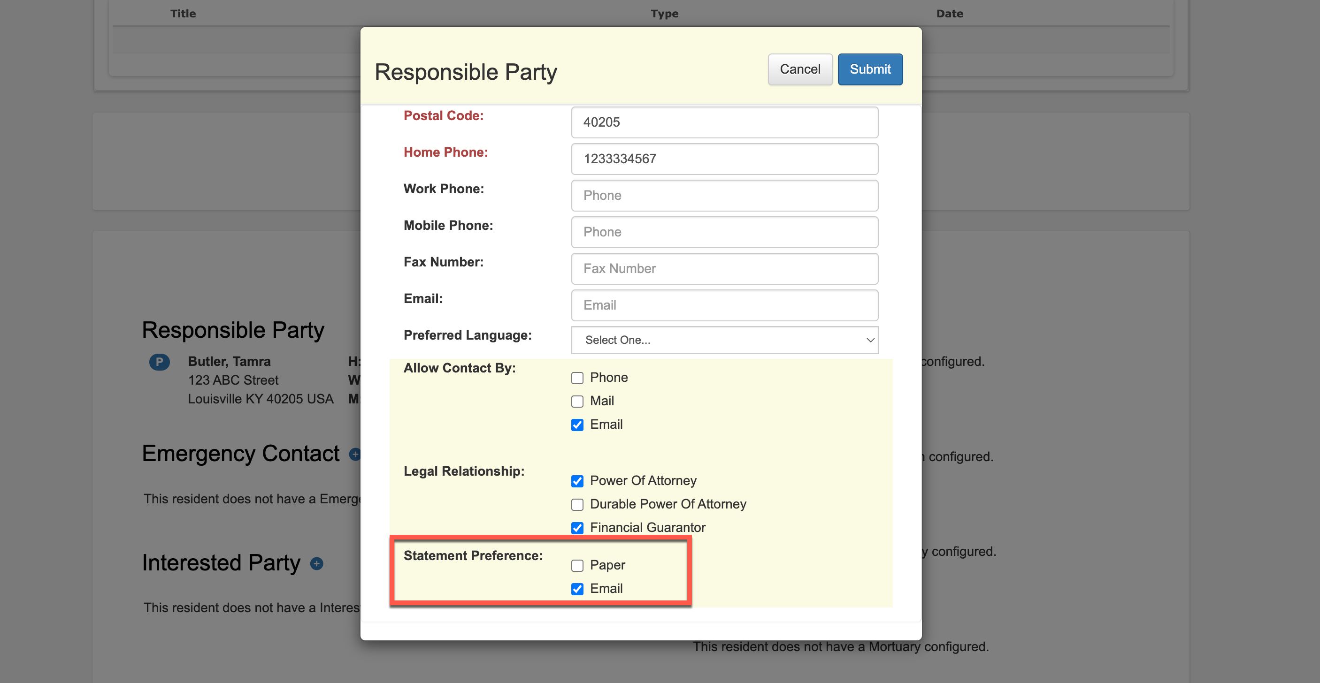Viewport: 1320px width, 683px height.
Task: Check the Mail contact option
Action: tap(577, 402)
